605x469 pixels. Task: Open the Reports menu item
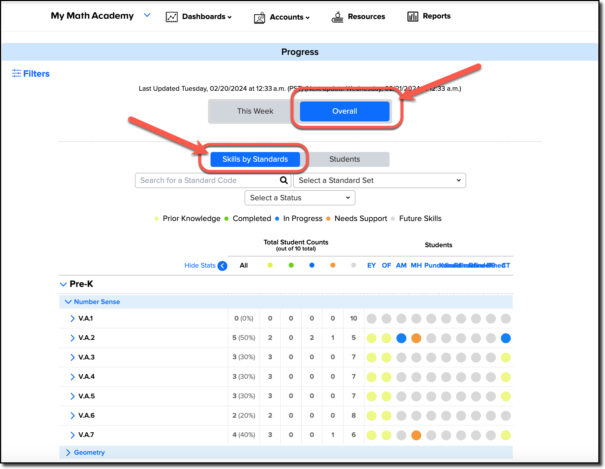point(436,16)
